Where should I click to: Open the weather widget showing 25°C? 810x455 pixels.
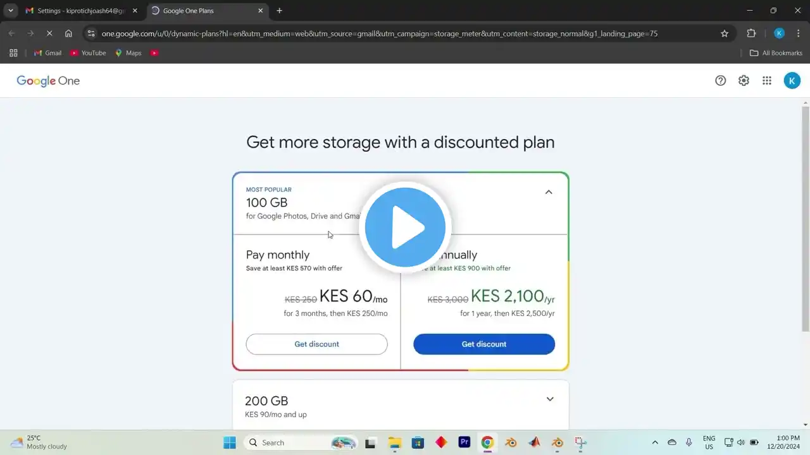point(39,442)
